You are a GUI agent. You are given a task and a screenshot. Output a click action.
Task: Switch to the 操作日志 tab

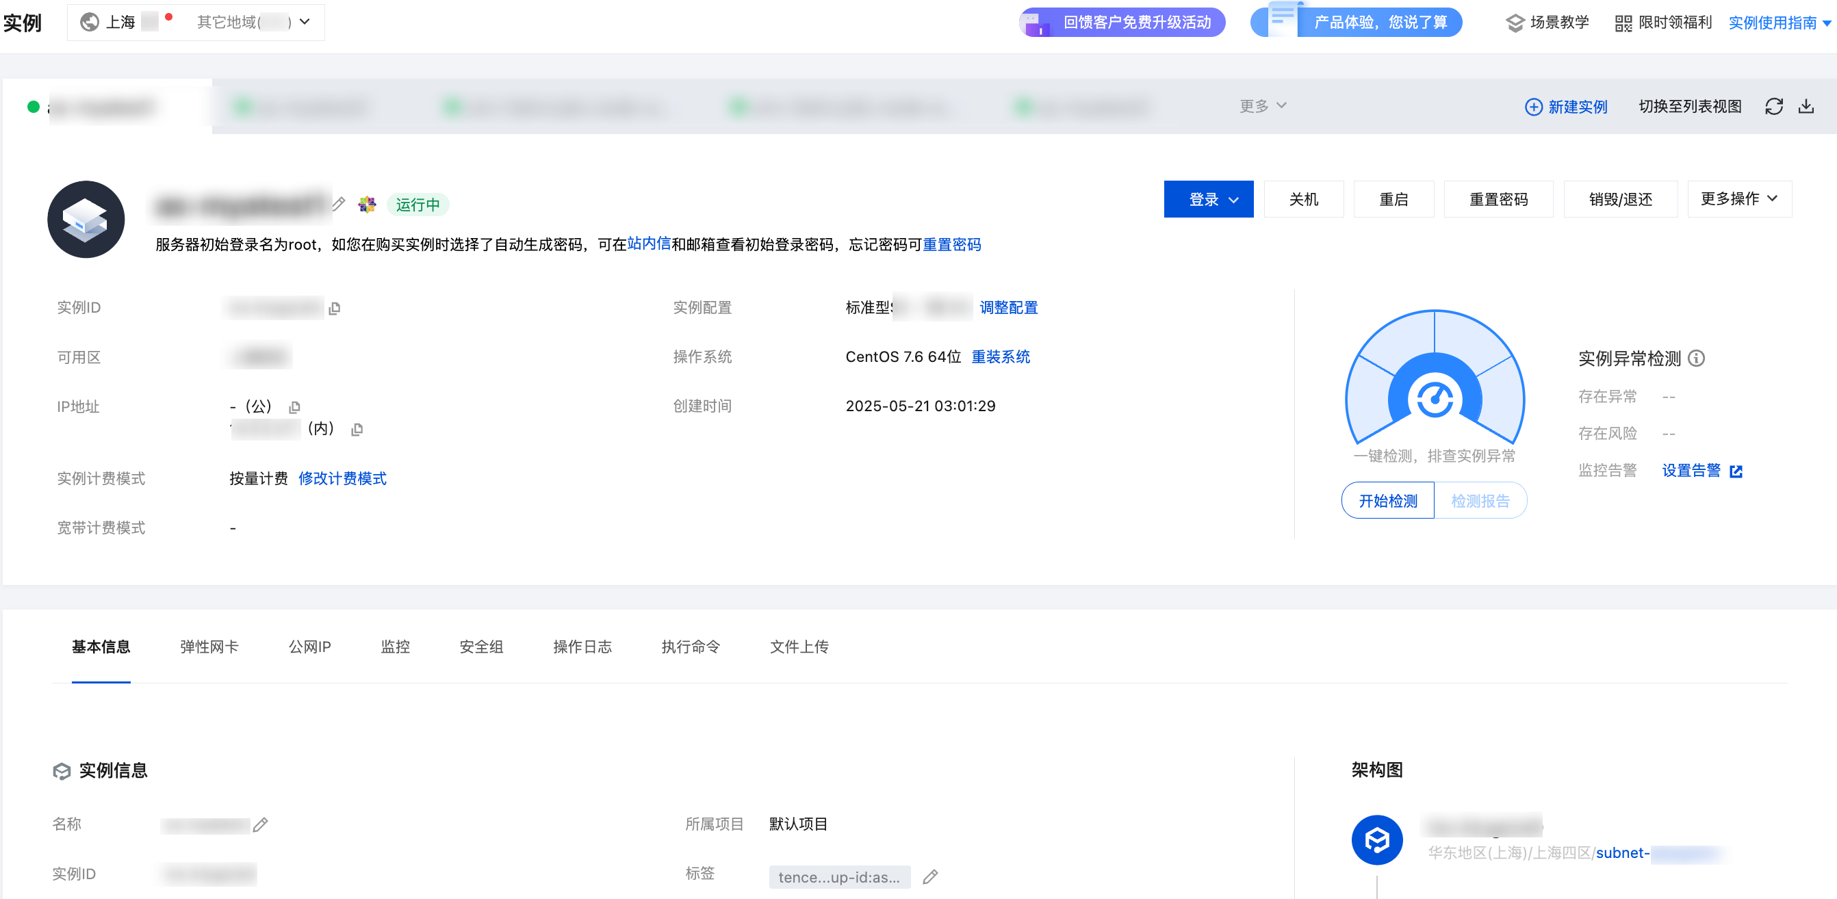coord(582,647)
